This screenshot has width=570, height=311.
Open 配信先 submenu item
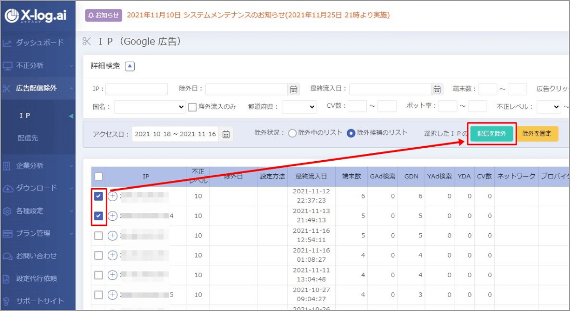pyautogui.click(x=27, y=138)
